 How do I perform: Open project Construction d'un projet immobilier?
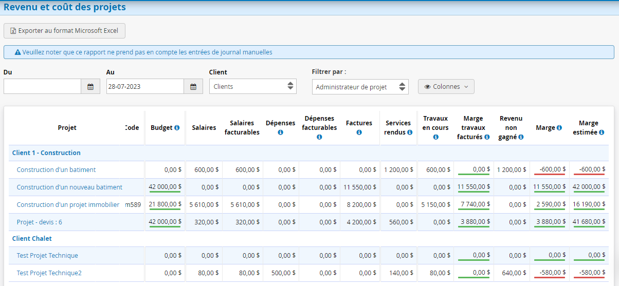pyautogui.click(x=68, y=205)
